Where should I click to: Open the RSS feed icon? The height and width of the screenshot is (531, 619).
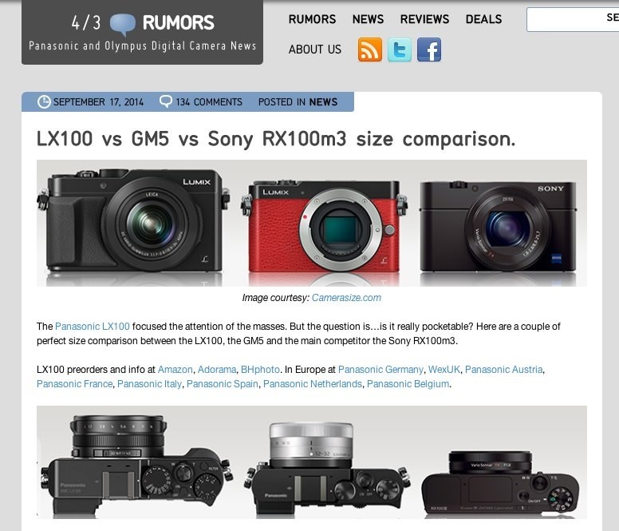(x=370, y=50)
